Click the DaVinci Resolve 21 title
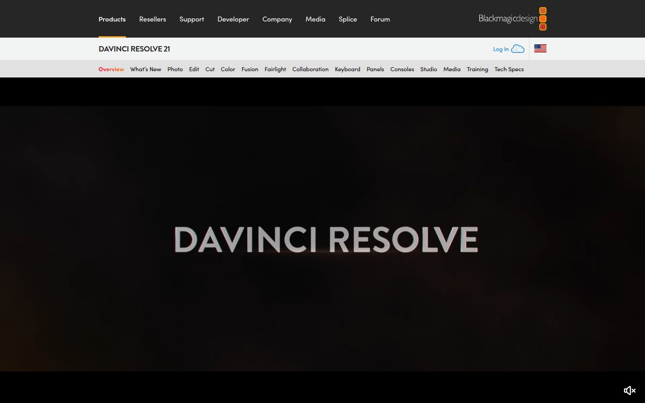Image resolution: width=645 pixels, height=403 pixels. pyautogui.click(x=134, y=49)
